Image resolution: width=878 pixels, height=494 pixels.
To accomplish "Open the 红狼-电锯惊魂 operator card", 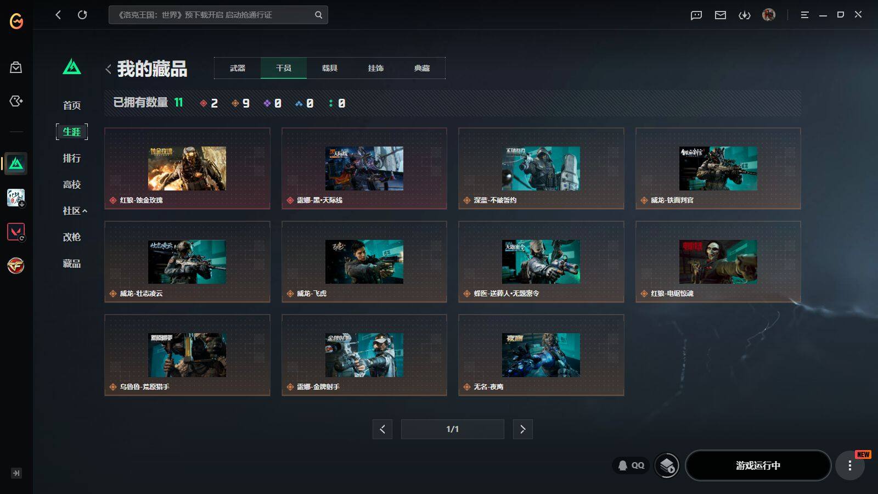I will 718,262.
